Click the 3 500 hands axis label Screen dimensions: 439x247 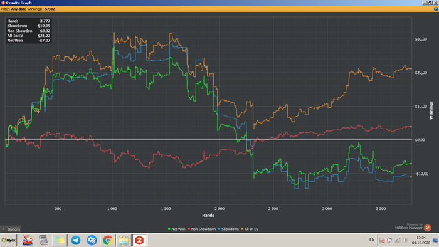(x=381, y=209)
